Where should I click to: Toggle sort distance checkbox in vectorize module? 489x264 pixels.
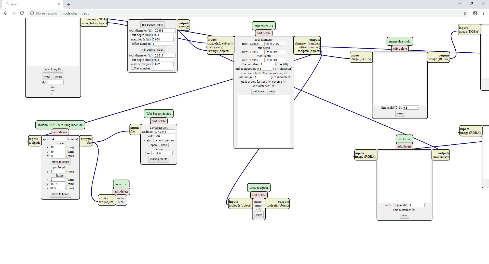tap(414, 210)
